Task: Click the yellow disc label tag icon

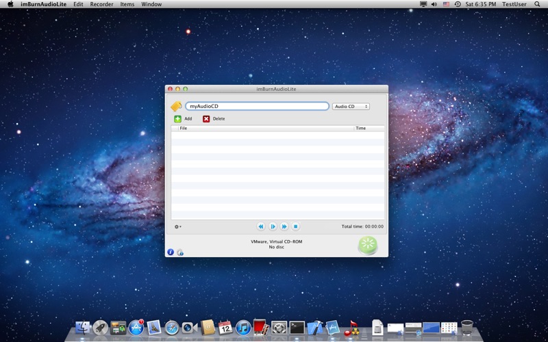Action: (176, 106)
